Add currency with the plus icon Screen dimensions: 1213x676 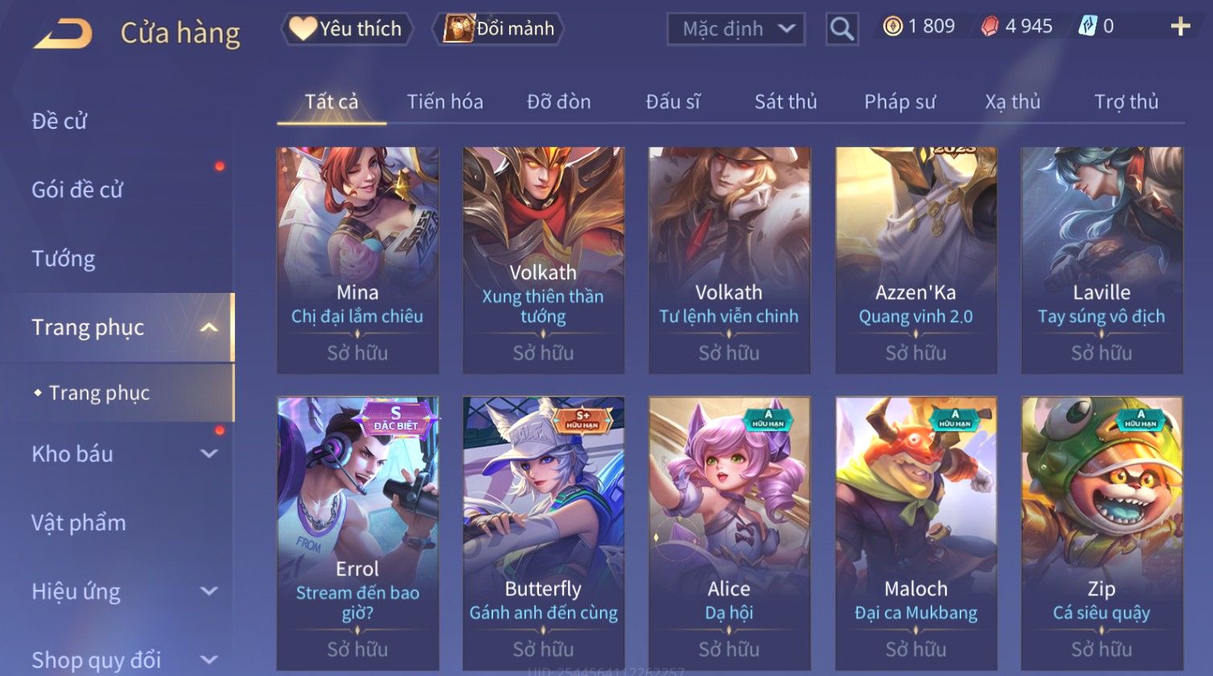pos(1180,27)
